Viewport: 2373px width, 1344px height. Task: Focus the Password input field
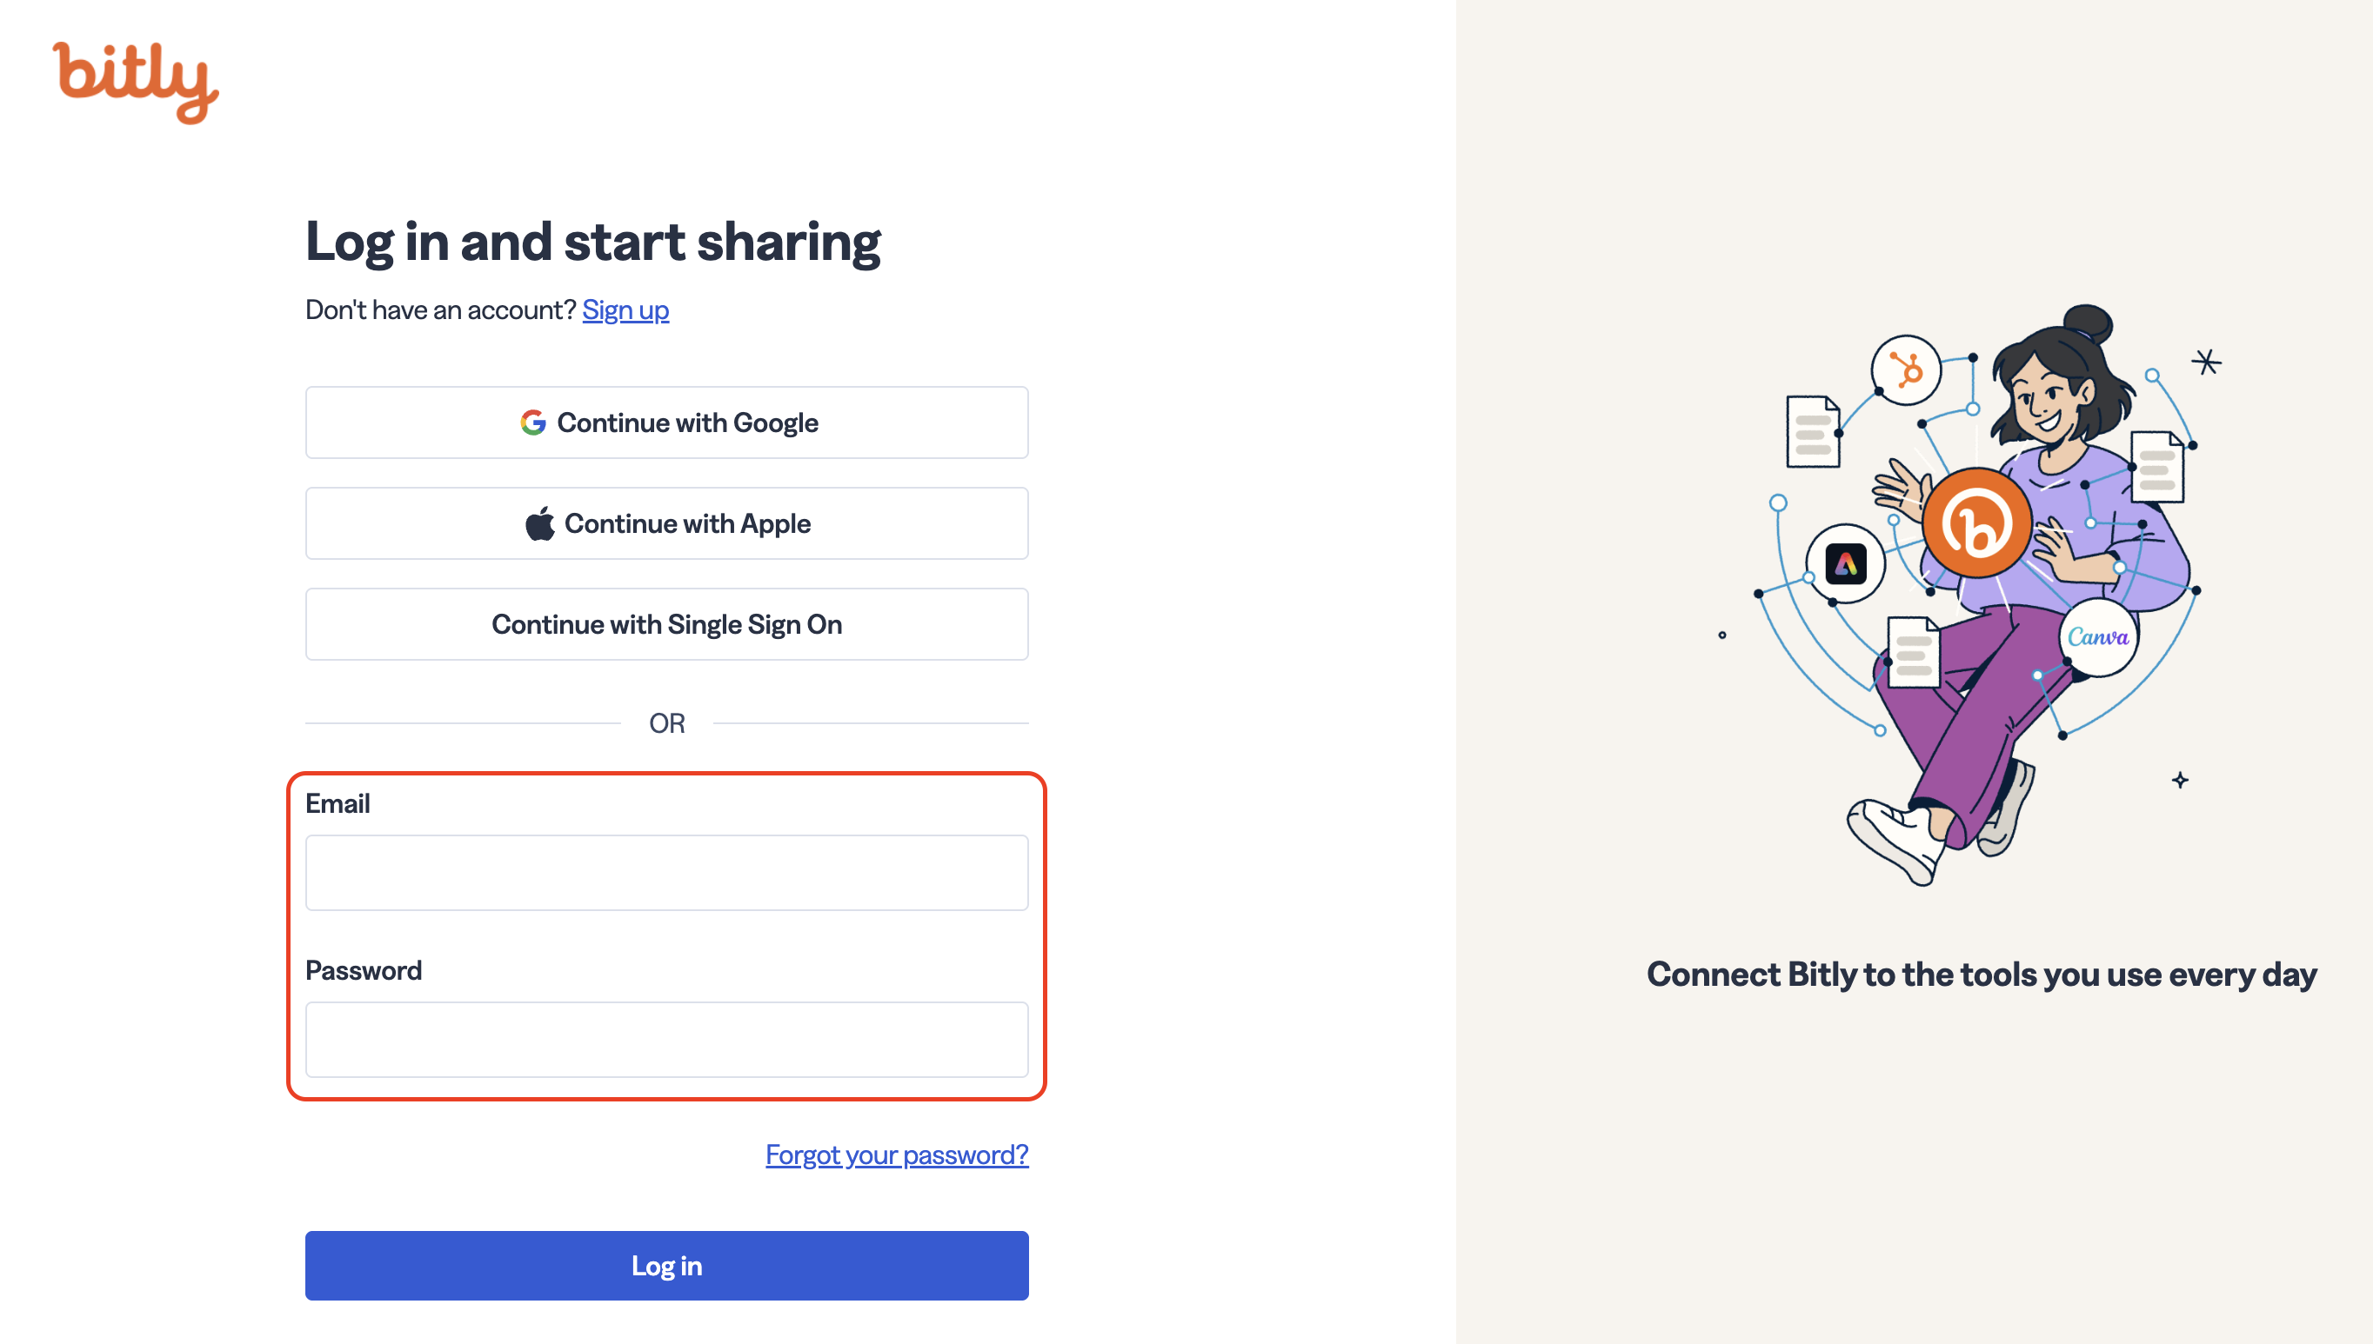pyautogui.click(x=666, y=1040)
